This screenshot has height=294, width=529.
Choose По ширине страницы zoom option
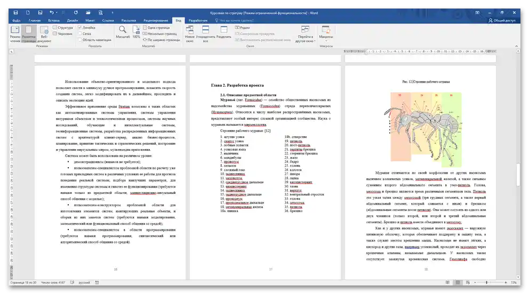pyautogui.click(x=162, y=40)
